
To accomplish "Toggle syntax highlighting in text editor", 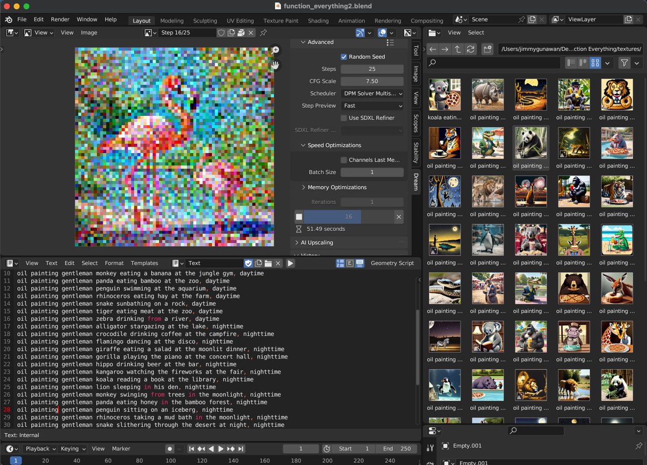I will tap(360, 263).
